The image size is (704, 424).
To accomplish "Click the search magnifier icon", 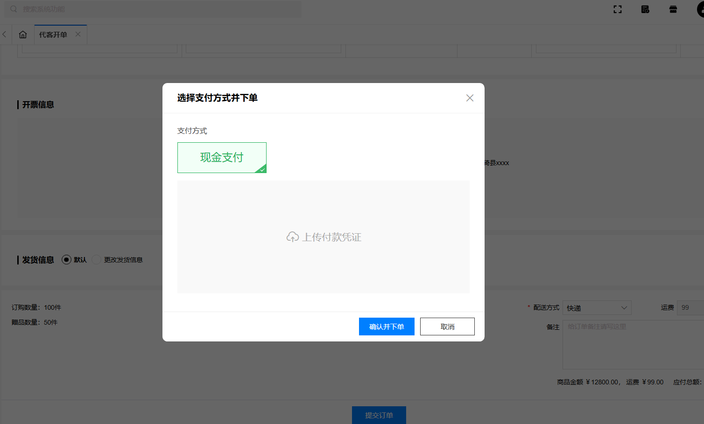I will point(14,9).
